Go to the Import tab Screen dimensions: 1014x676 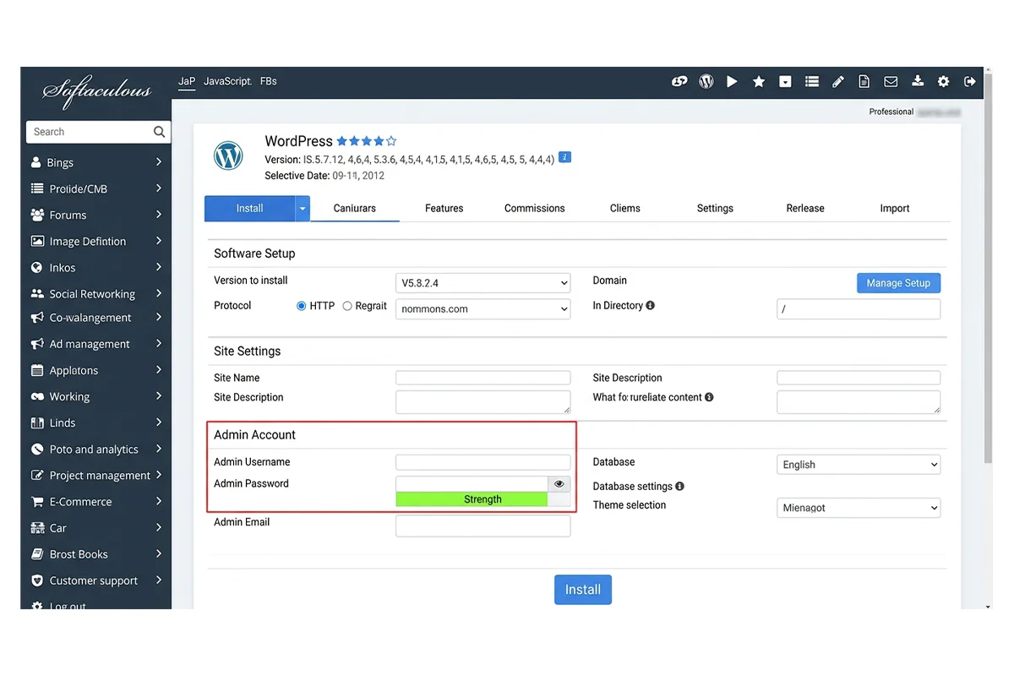pyautogui.click(x=895, y=208)
